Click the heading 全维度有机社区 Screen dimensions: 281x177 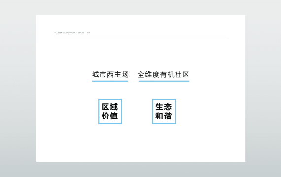[164, 75]
